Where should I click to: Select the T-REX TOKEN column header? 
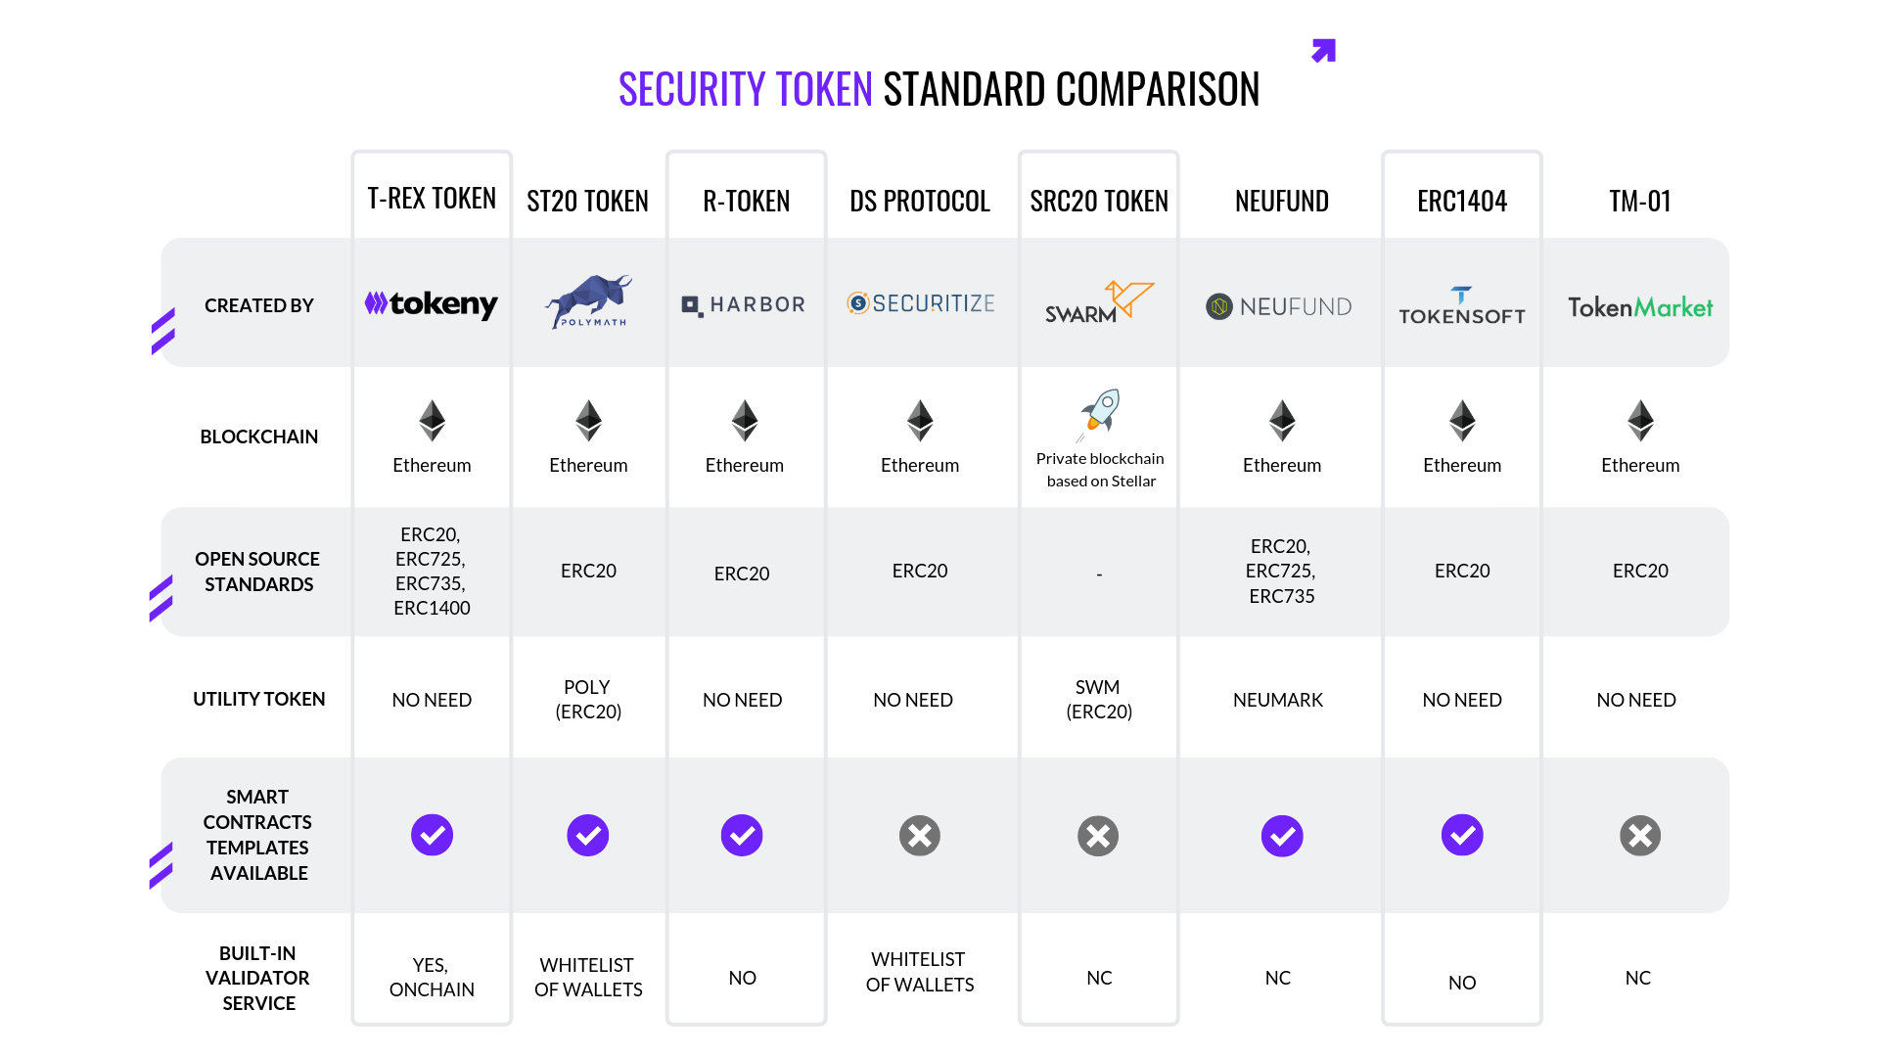point(432,199)
